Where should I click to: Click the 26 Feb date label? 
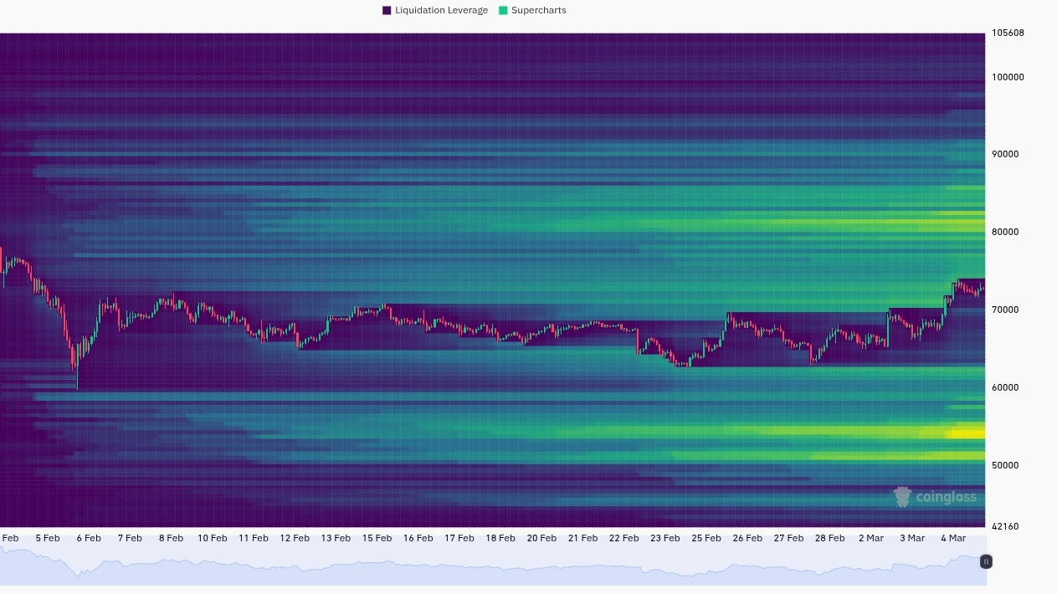747,538
